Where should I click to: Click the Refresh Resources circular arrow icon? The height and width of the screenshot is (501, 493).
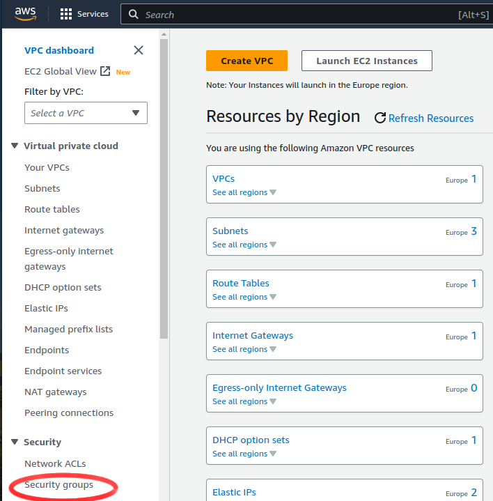pos(380,118)
